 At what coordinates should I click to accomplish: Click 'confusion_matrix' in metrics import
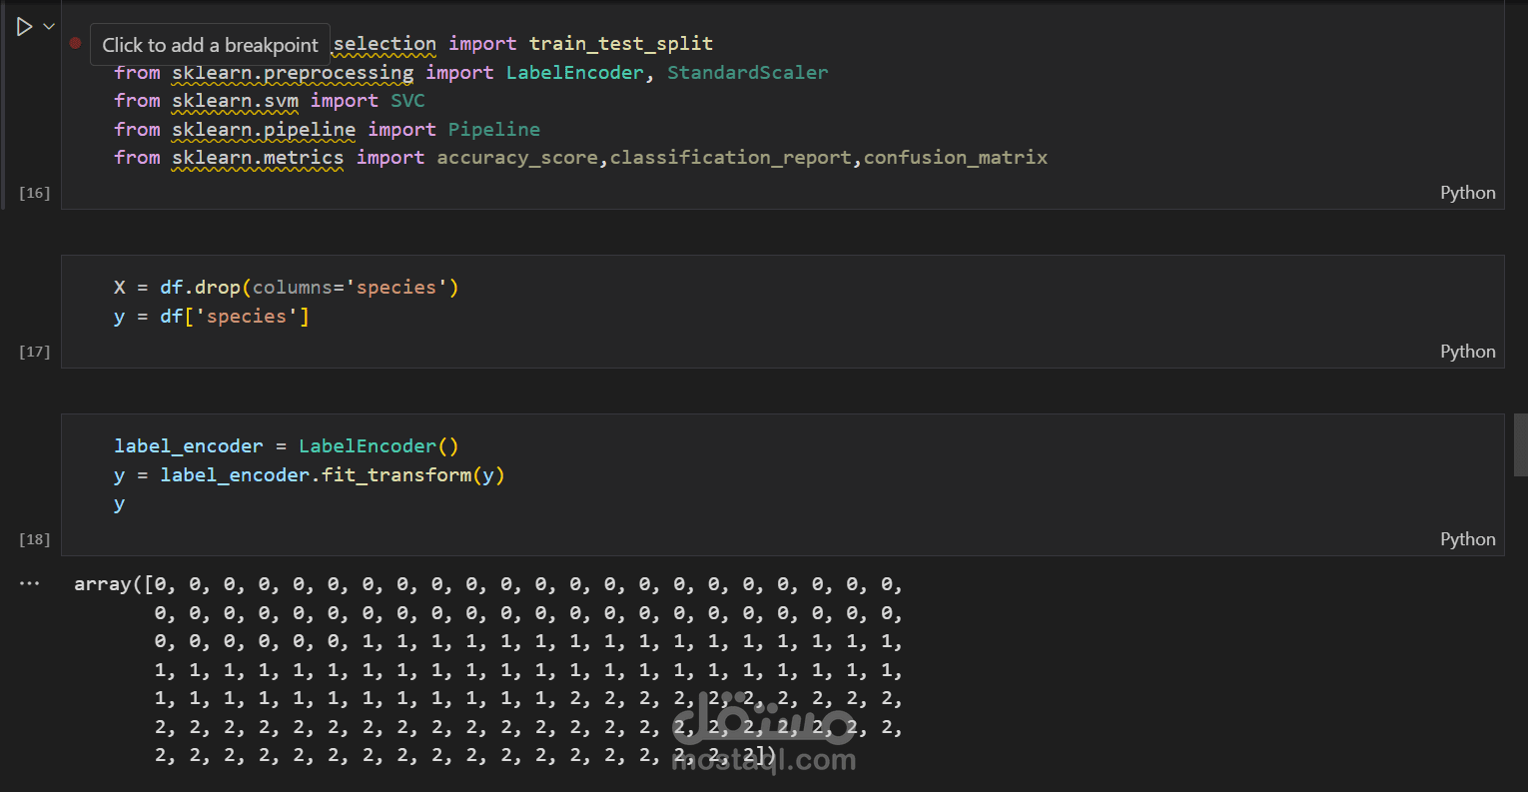956,158
